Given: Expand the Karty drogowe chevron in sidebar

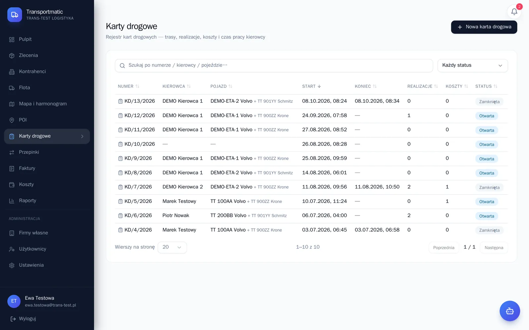Looking at the screenshot, I should (x=82, y=136).
